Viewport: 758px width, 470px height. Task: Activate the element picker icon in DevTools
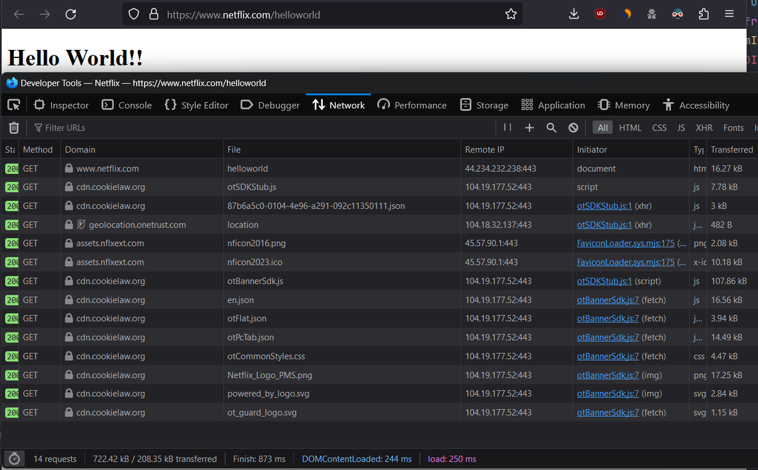tap(14, 105)
